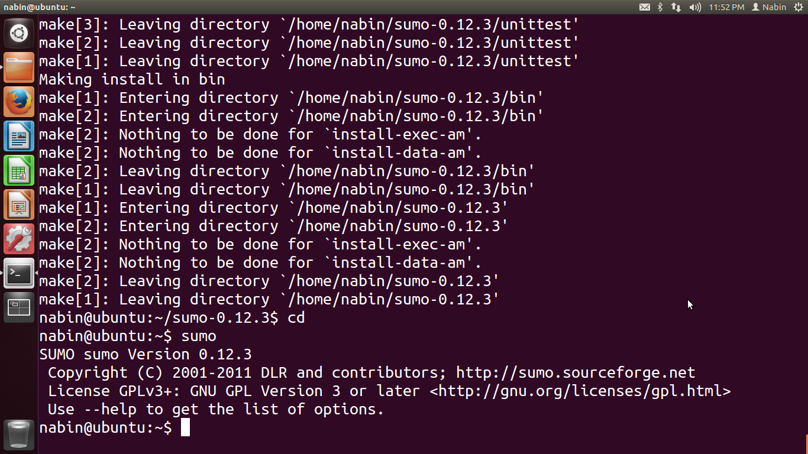
Task: Open the Files file manager
Action: click(x=18, y=67)
